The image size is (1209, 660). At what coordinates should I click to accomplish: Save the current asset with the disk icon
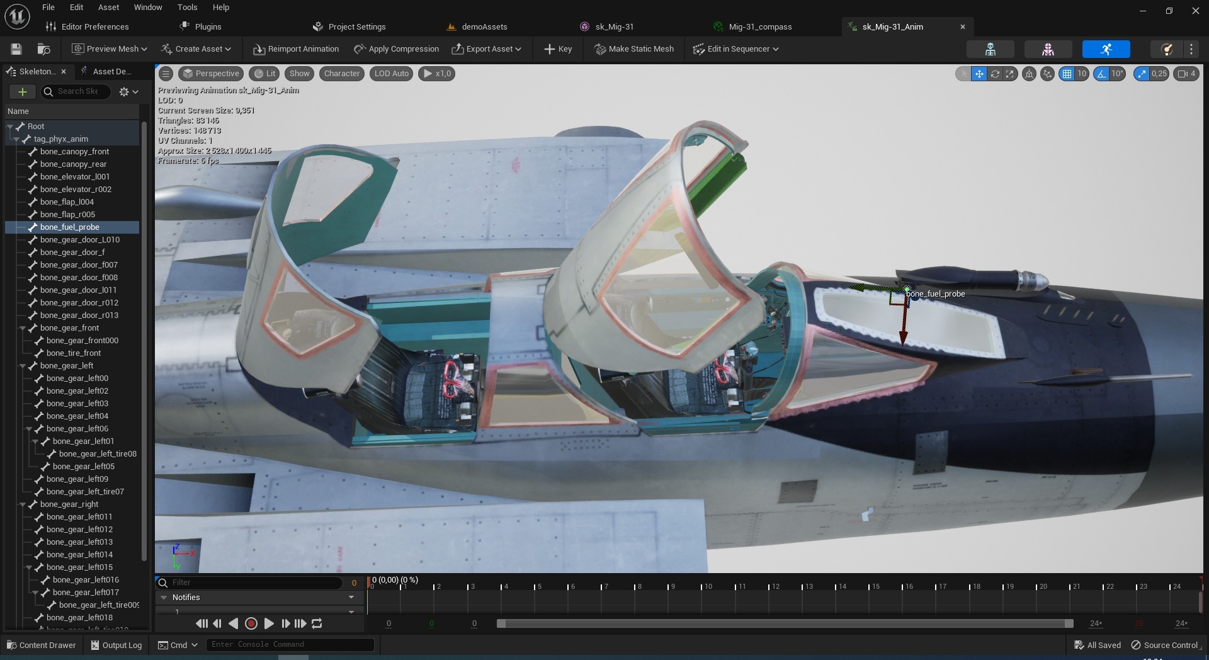(16, 49)
